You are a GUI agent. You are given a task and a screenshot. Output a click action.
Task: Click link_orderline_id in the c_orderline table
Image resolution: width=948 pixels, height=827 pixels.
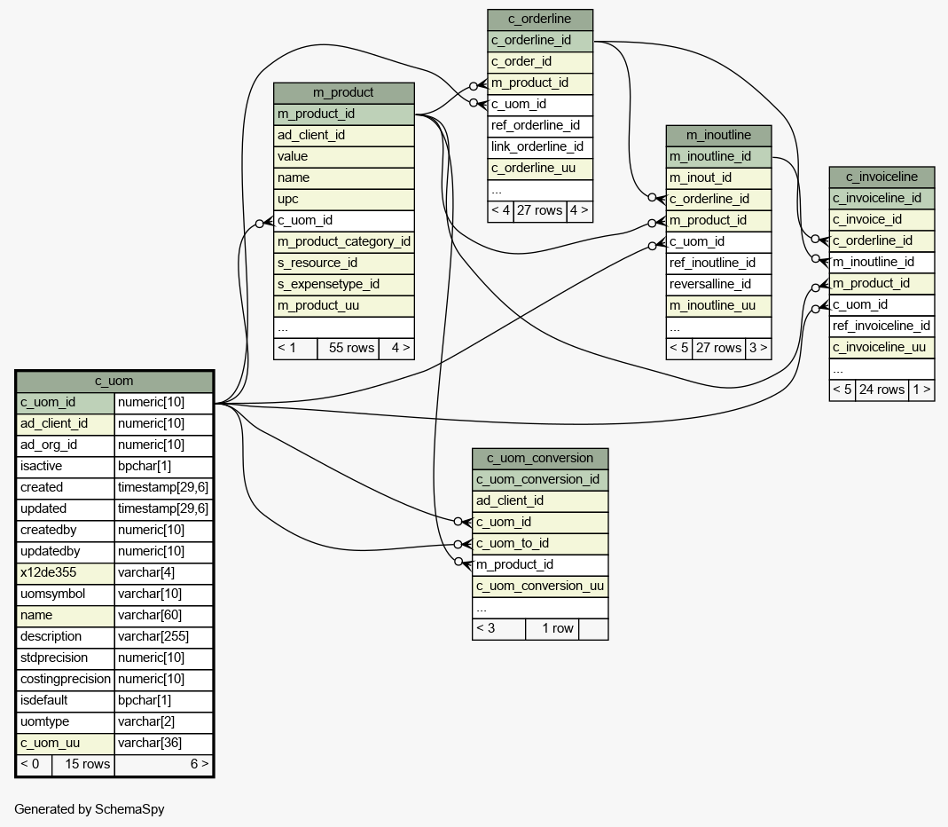539,147
